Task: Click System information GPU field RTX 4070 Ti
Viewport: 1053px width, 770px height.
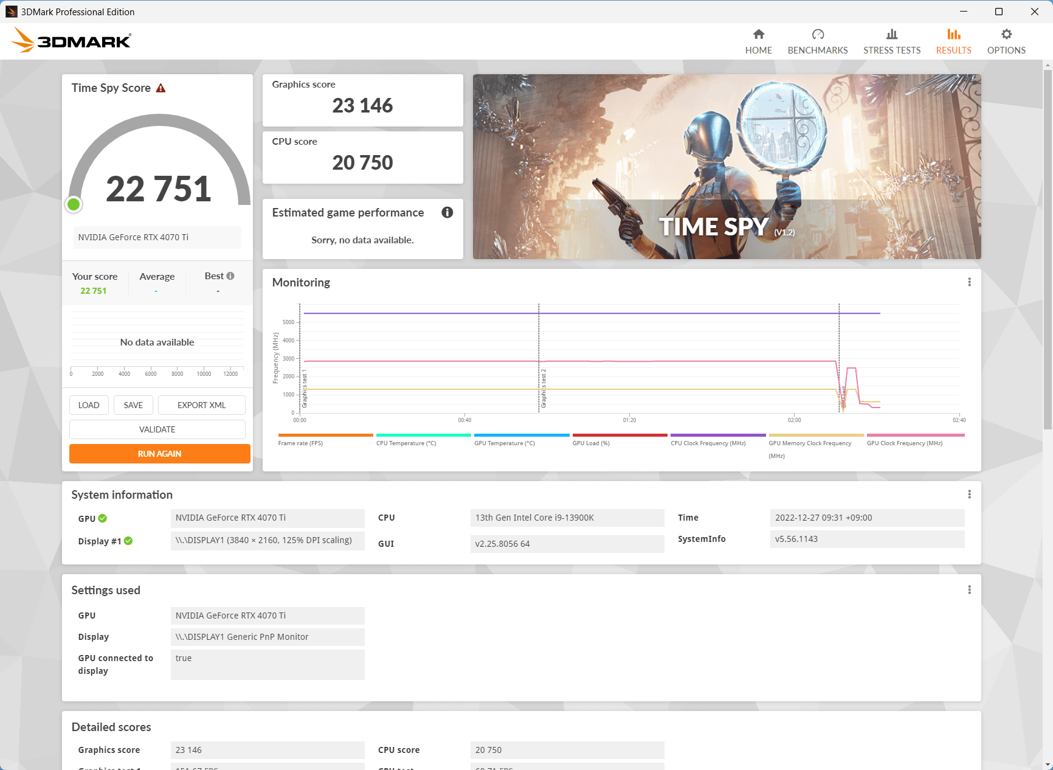Action: [x=268, y=518]
